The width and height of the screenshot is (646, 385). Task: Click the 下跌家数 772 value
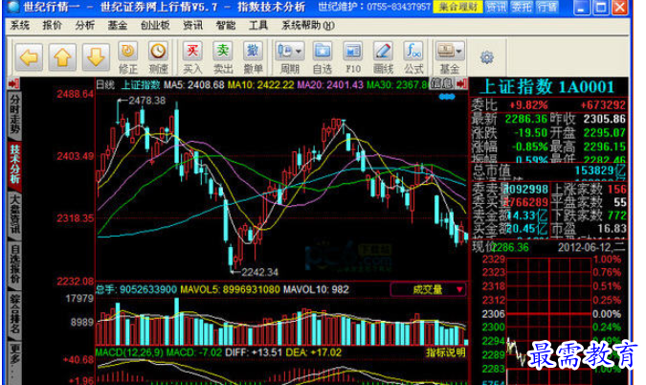(x=616, y=215)
